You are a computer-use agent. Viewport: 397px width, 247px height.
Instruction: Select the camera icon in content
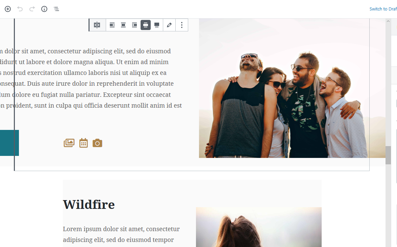[x=98, y=143]
